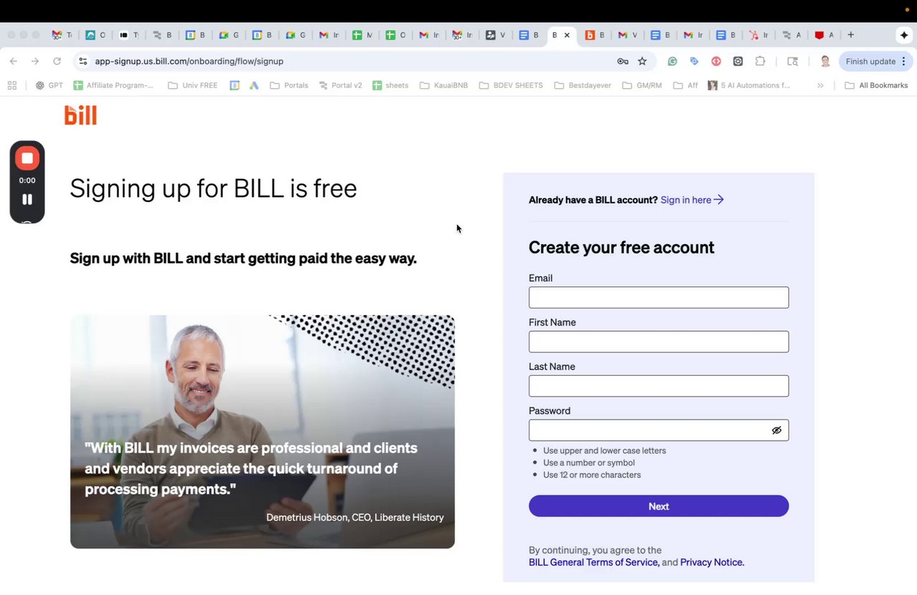Click the First Name input field

(x=658, y=342)
